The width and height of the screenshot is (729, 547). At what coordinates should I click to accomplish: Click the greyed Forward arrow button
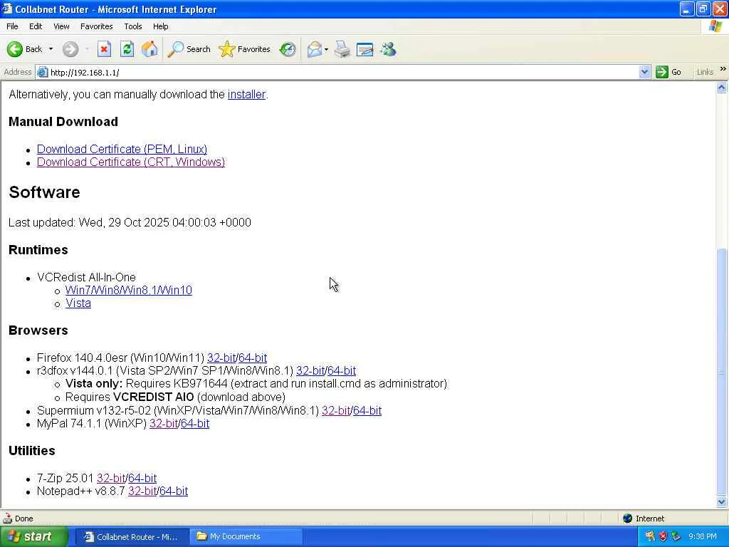tap(70, 49)
